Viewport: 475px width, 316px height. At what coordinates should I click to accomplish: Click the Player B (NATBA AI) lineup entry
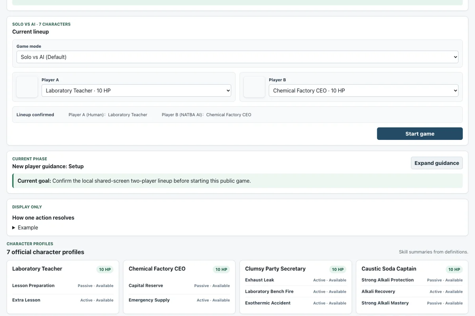click(206, 115)
